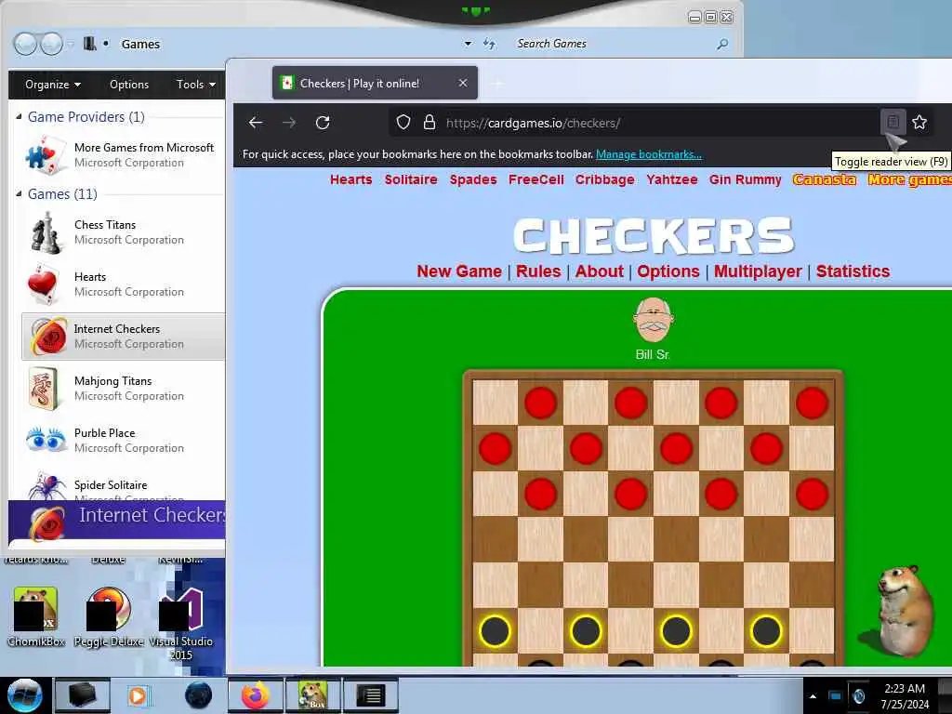952x714 pixels.
Task: Click the site security padlock icon
Action: pyautogui.click(x=430, y=123)
